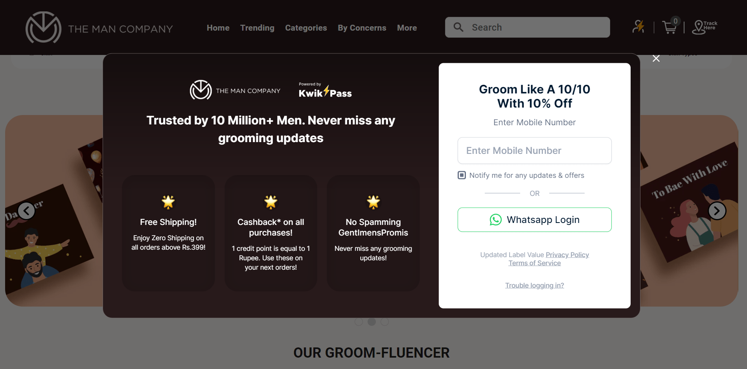The image size is (747, 369).
Task: Click the WhatsApp logo icon
Action: coord(495,220)
